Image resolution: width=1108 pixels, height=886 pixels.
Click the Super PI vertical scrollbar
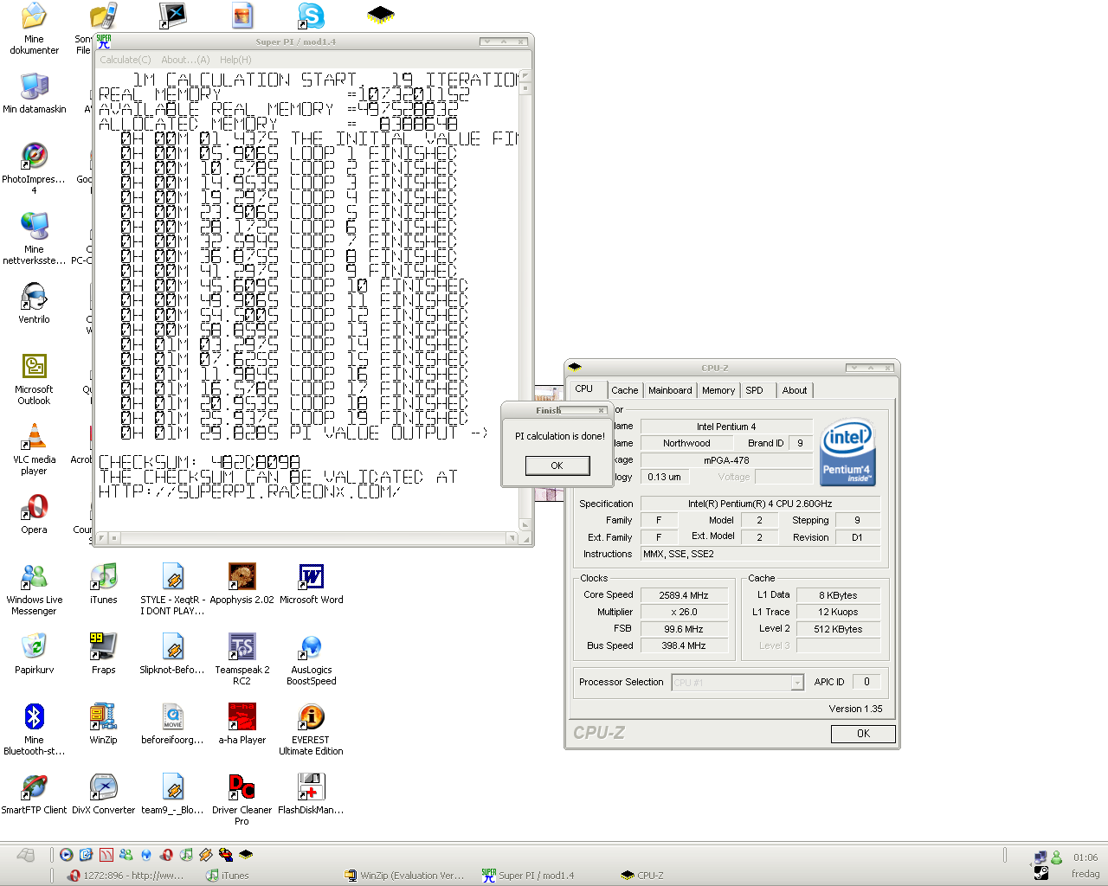[x=525, y=300]
